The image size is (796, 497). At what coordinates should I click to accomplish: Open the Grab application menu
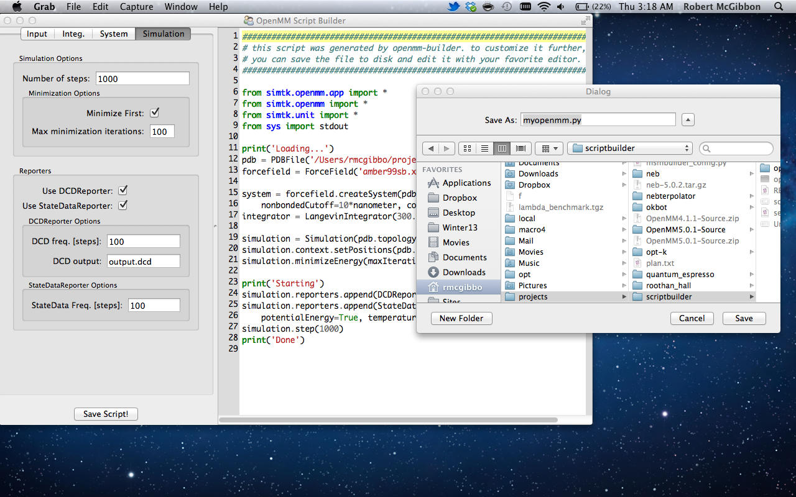pyautogui.click(x=44, y=7)
